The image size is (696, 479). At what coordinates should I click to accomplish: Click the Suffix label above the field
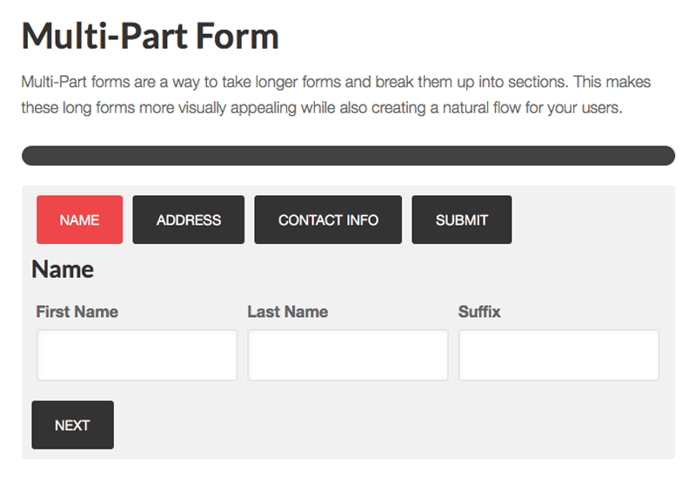[x=479, y=312]
